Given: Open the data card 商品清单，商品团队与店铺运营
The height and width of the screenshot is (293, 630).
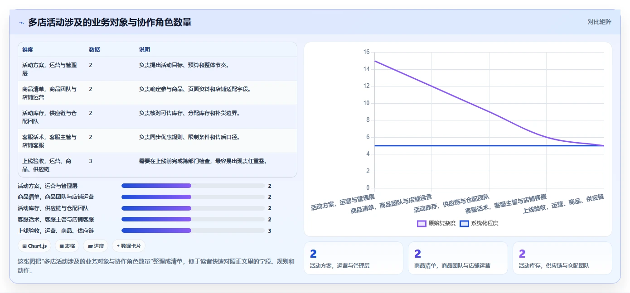Looking at the screenshot, I should point(458,258).
